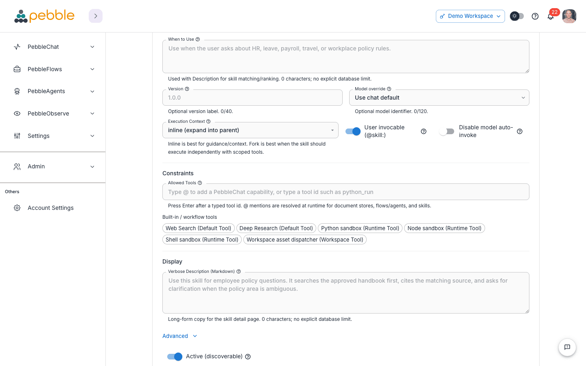Click PebbleFlows briefcase icon
This screenshot has height=366, width=586.
click(x=17, y=69)
